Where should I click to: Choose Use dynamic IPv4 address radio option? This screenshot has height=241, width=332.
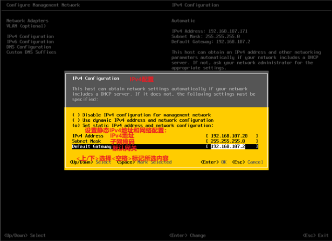coord(75,120)
